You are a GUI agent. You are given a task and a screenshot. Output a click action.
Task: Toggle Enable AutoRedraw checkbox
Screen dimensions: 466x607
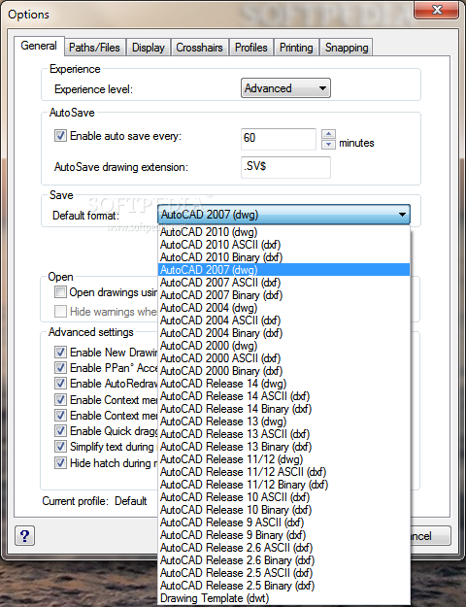point(60,384)
